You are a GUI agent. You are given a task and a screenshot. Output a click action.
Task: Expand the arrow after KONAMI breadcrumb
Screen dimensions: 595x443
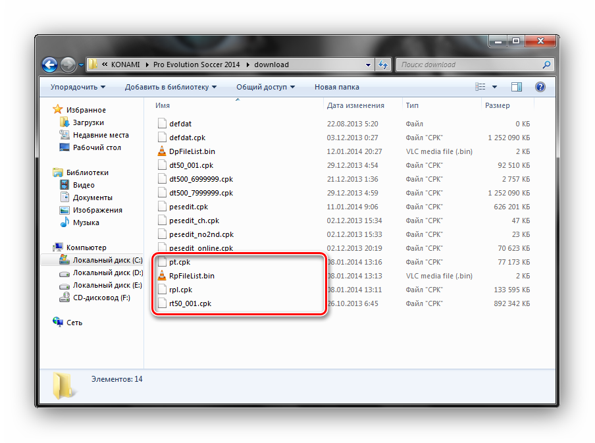(147, 65)
